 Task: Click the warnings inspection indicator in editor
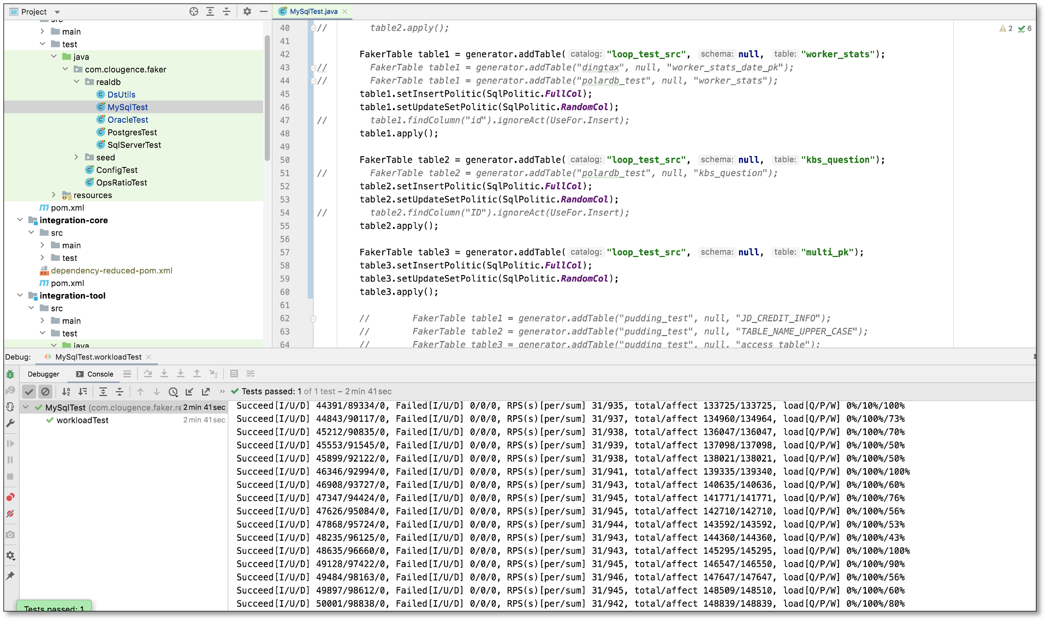[x=1006, y=28]
